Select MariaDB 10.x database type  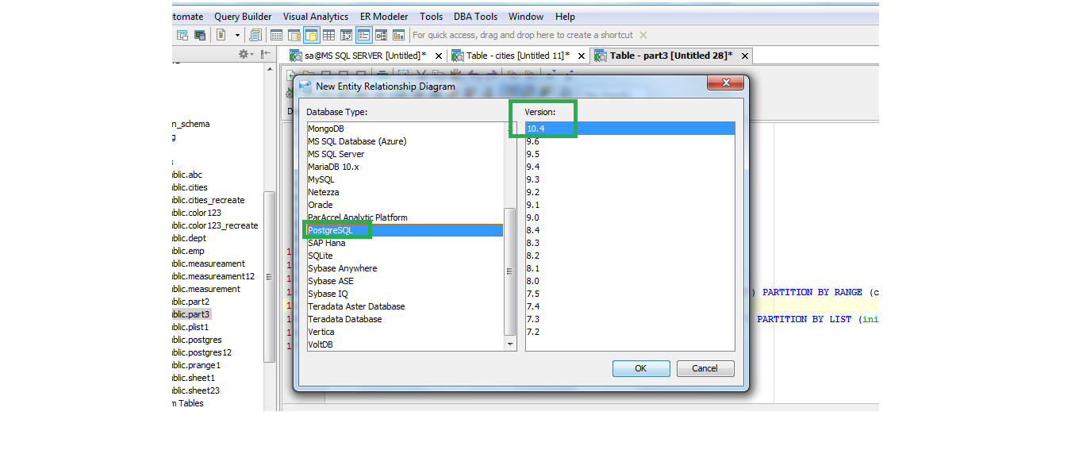(405, 167)
